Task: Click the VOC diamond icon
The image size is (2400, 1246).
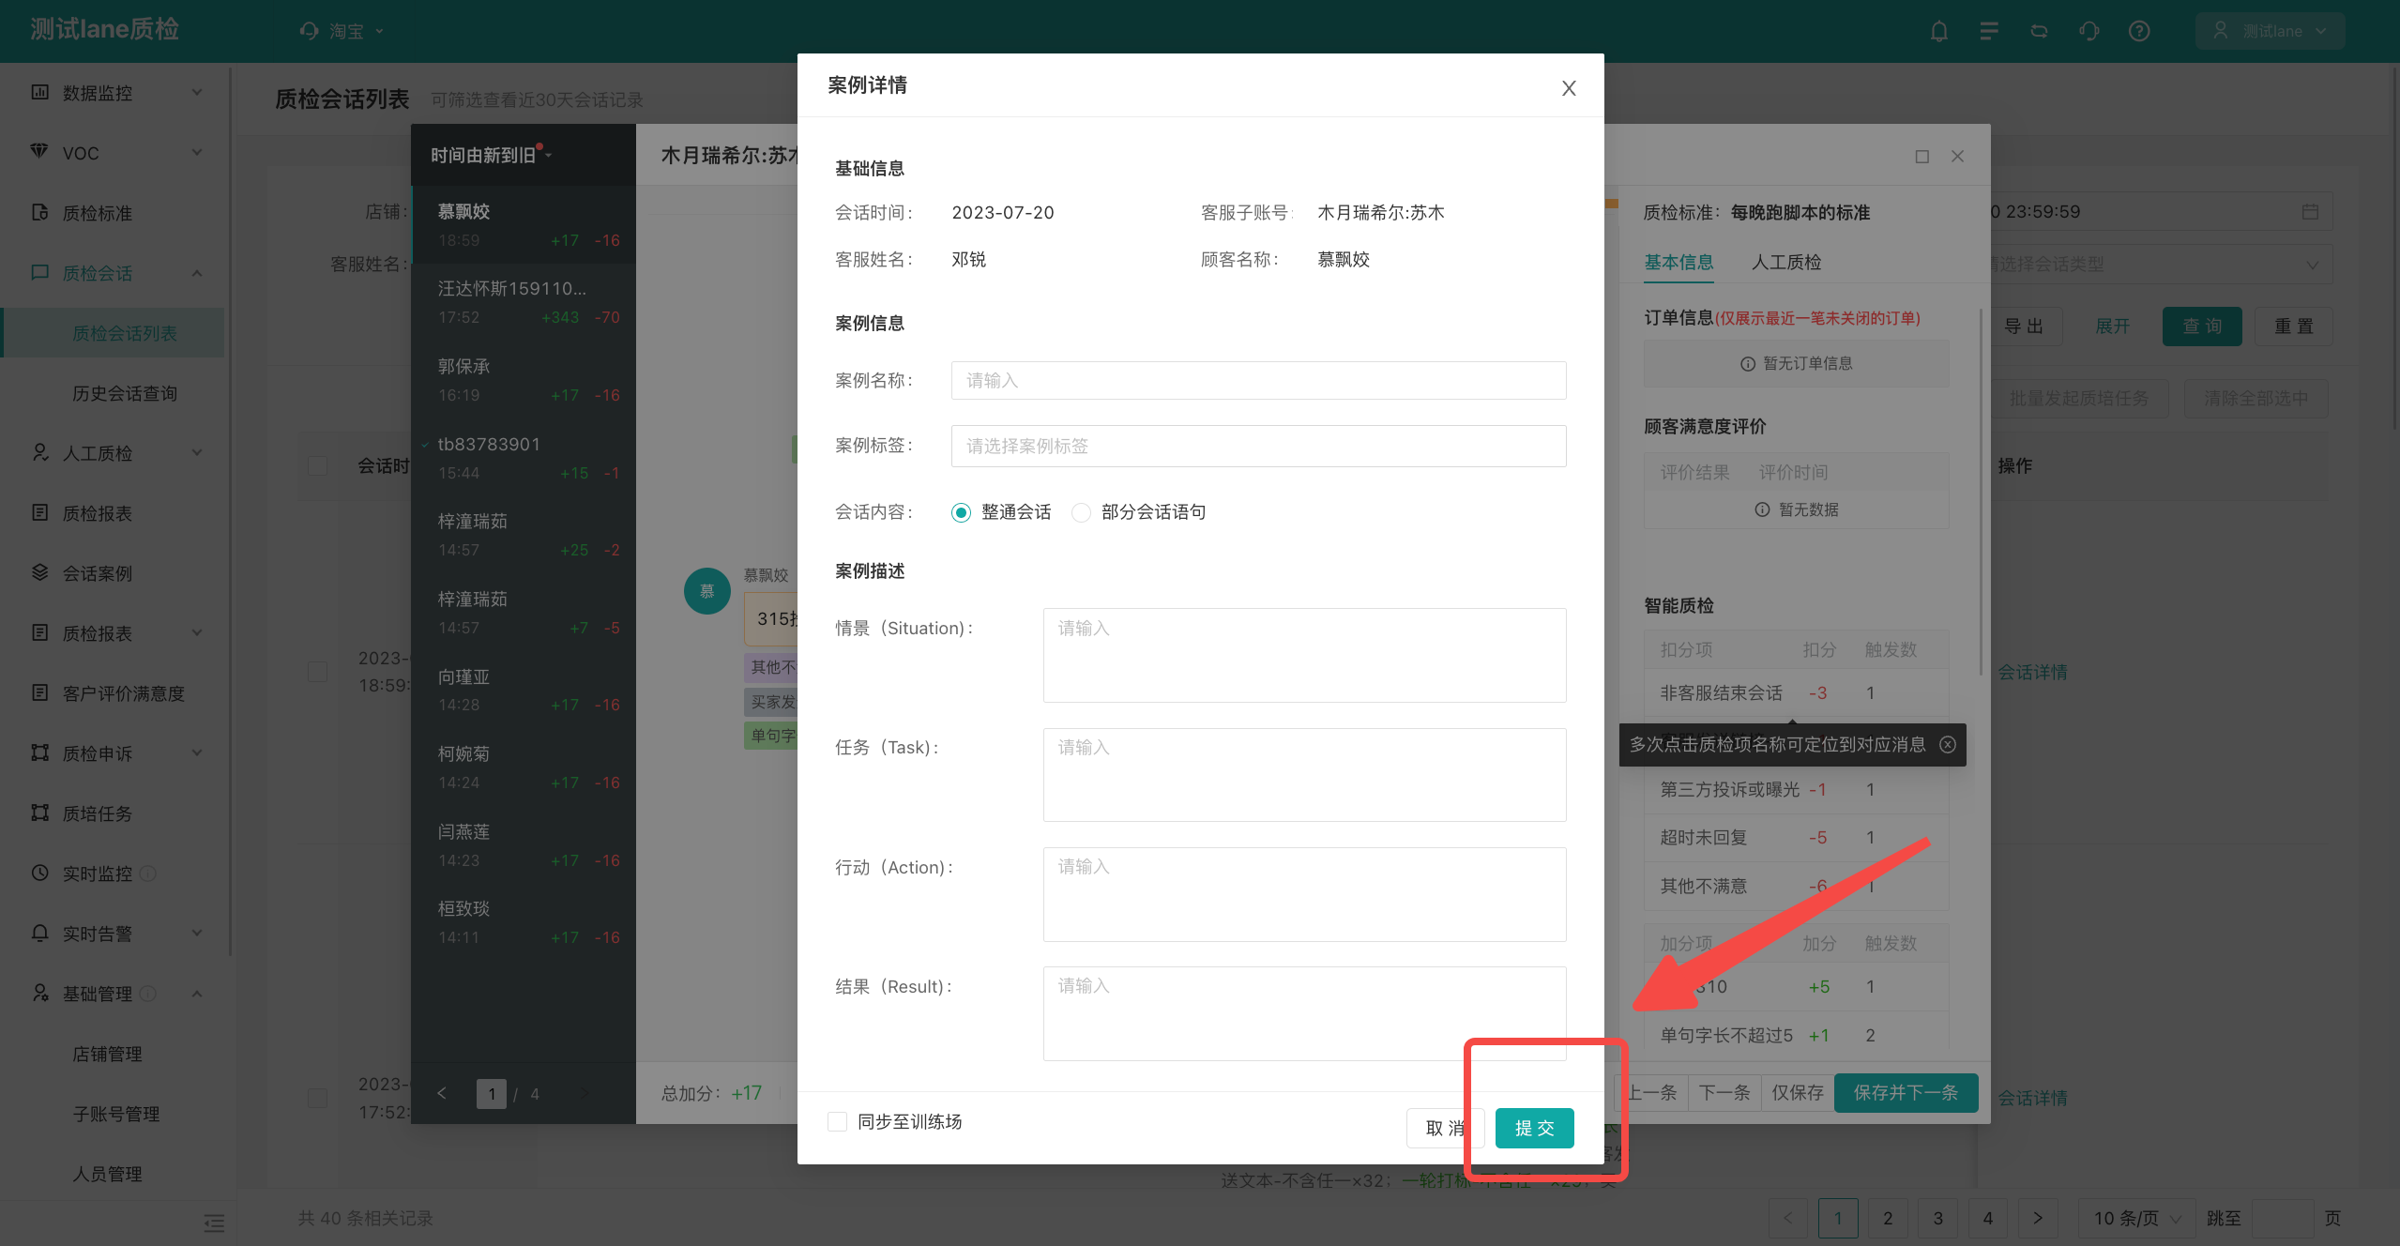Action: coord(39,152)
